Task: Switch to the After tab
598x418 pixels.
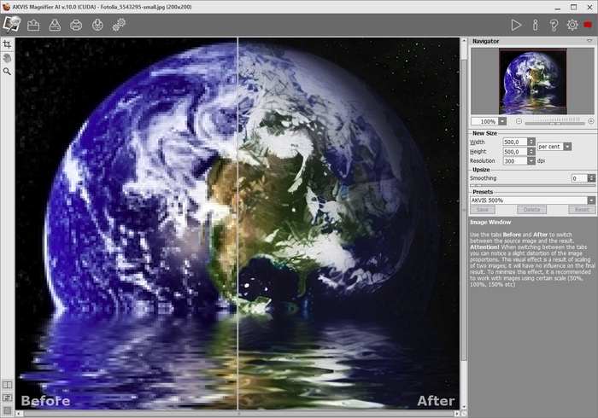Action: pyautogui.click(x=436, y=400)
